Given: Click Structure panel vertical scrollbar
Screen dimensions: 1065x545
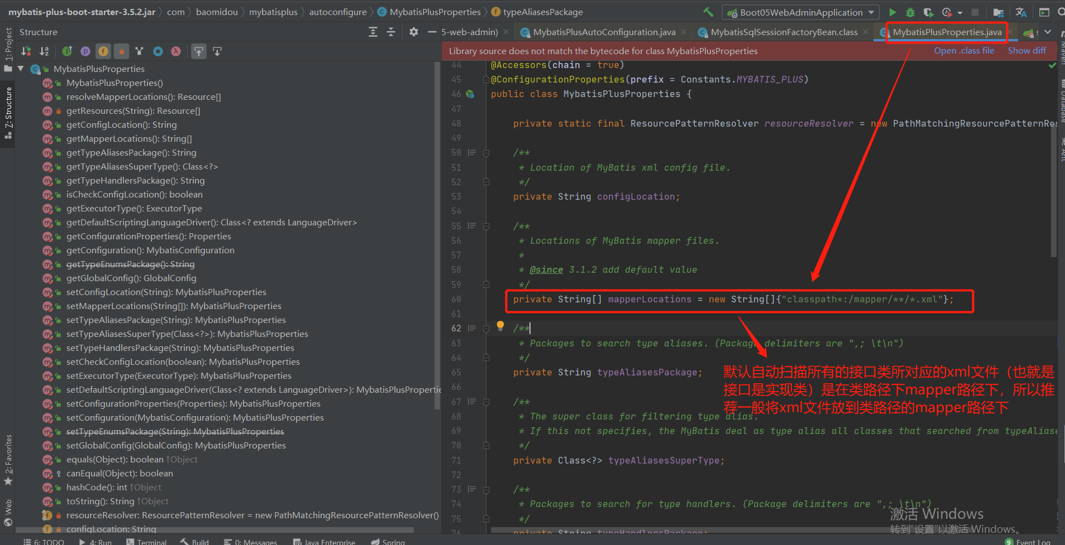Looking at the screenshot, I should point(437,234).
